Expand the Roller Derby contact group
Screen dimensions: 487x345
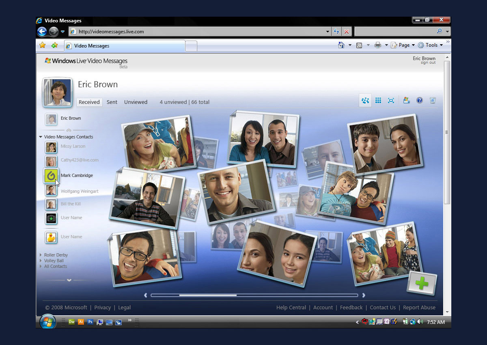pyautogui.click(x=41, y=255)
